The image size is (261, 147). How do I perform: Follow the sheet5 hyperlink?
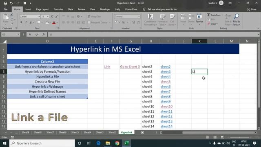(166, 82)
